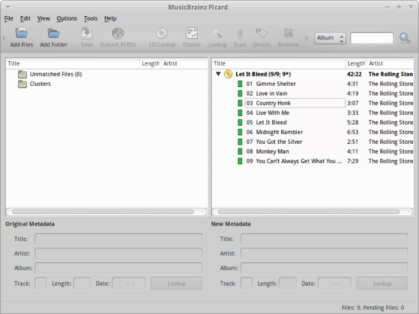Click green match icon beside Country Honk
Image resolution: width=419 pixels, height=314 pixels.
(240, 103)
